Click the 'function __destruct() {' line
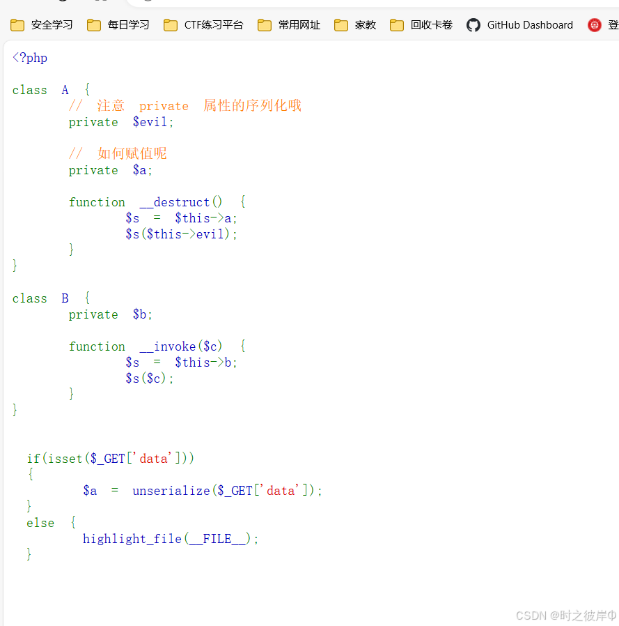 point(157,202)
